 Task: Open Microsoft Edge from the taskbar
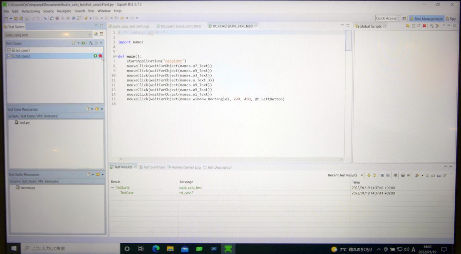coord(156,249)
